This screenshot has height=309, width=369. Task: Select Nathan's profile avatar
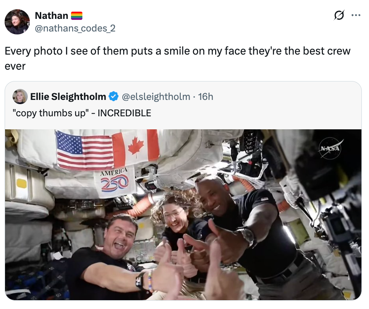coord(17,21)
